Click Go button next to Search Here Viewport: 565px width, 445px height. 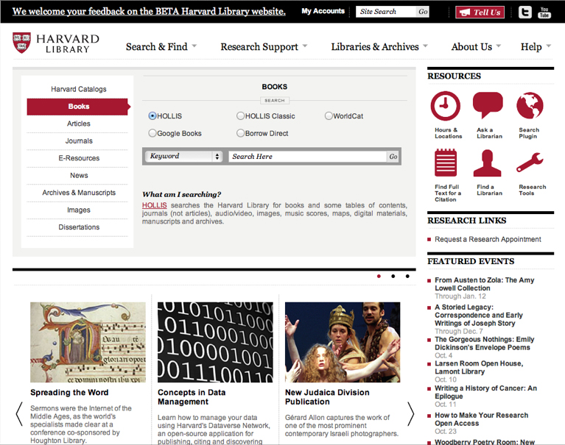[x=393, y=157]
